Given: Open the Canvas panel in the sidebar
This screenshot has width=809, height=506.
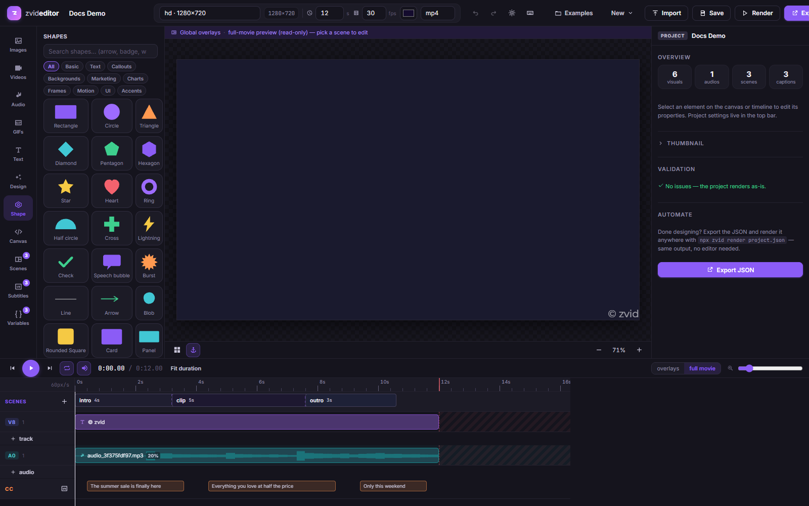Looking at the screenshot, I should [18, 236].
